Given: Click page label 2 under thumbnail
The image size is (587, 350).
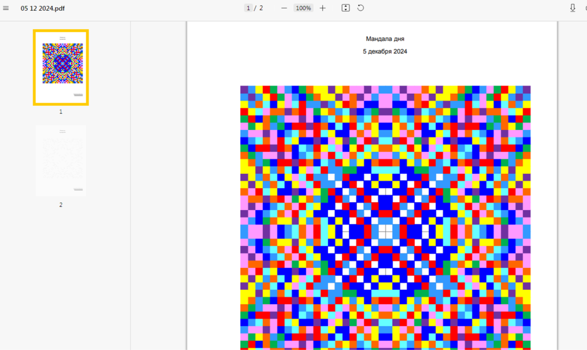Looking at the screenshot, I should (61, 205).
